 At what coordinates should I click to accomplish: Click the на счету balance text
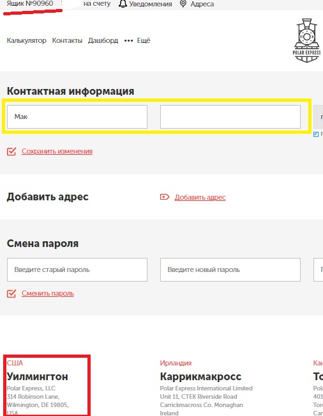tap(97, 4)
